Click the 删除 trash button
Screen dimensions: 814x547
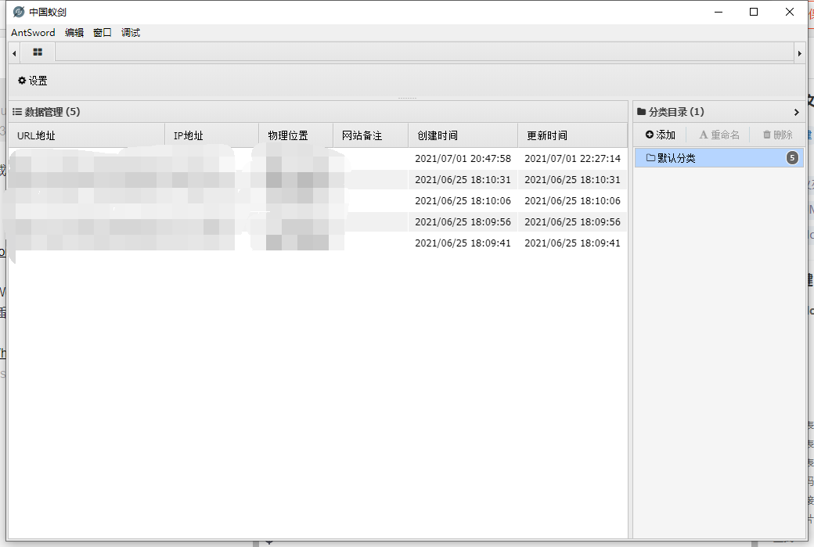(778, 135)
